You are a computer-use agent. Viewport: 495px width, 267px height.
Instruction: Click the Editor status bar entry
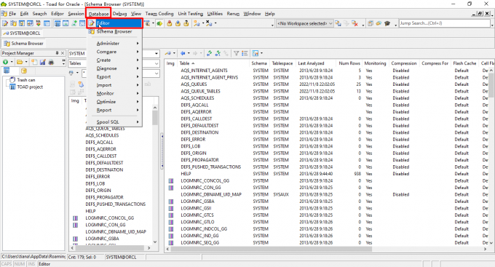click(x=44, y=264)
